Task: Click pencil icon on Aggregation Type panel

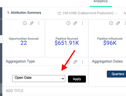Action: (75, 62)
